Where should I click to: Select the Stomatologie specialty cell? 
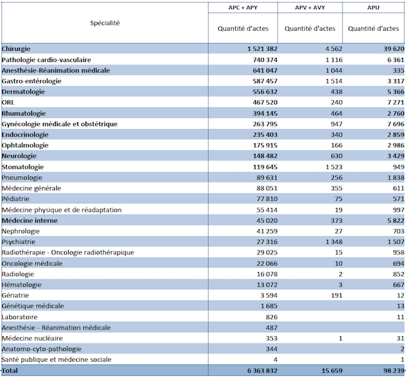pos(24,167)
